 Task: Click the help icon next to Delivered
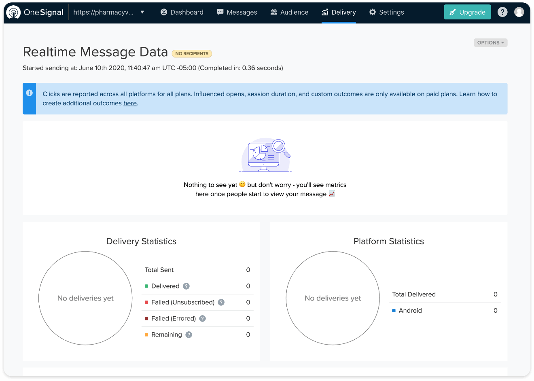click(186, 286)
